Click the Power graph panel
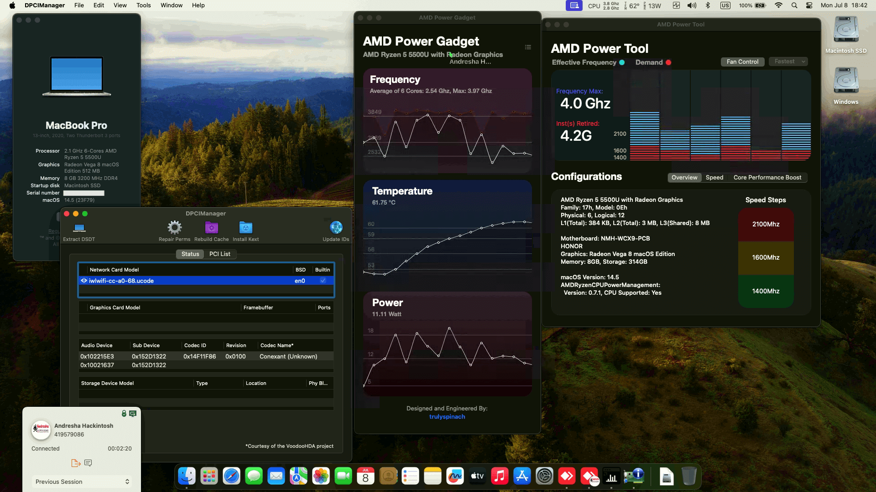The height and width of the screenshot is (492, 876). click(x=448, y=344)
